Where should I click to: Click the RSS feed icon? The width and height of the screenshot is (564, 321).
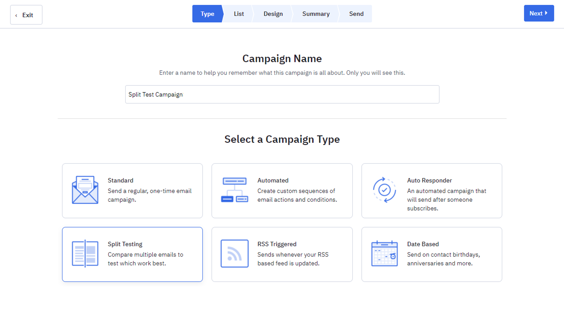click(x=234, y=253)
